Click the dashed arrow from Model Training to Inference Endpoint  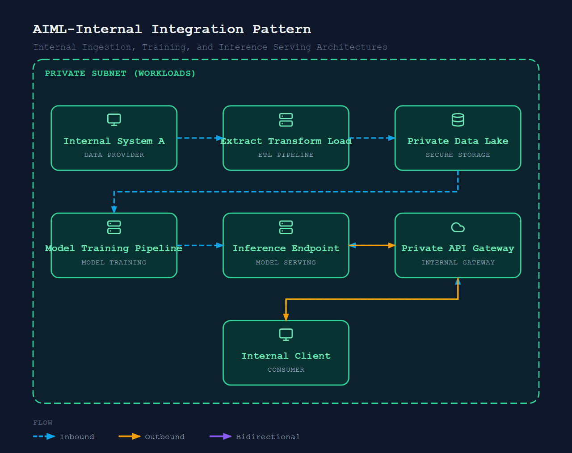(x=200, y=245)
